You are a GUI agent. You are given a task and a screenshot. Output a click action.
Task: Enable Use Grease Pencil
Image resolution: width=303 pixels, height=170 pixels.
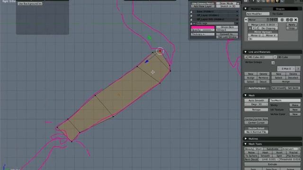point(203,3)
